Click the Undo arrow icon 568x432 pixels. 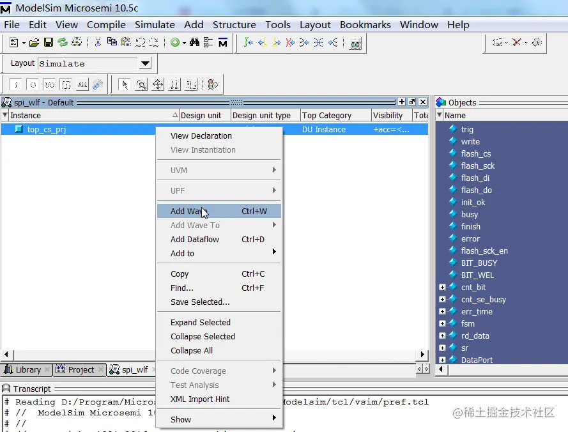point(140,42)
